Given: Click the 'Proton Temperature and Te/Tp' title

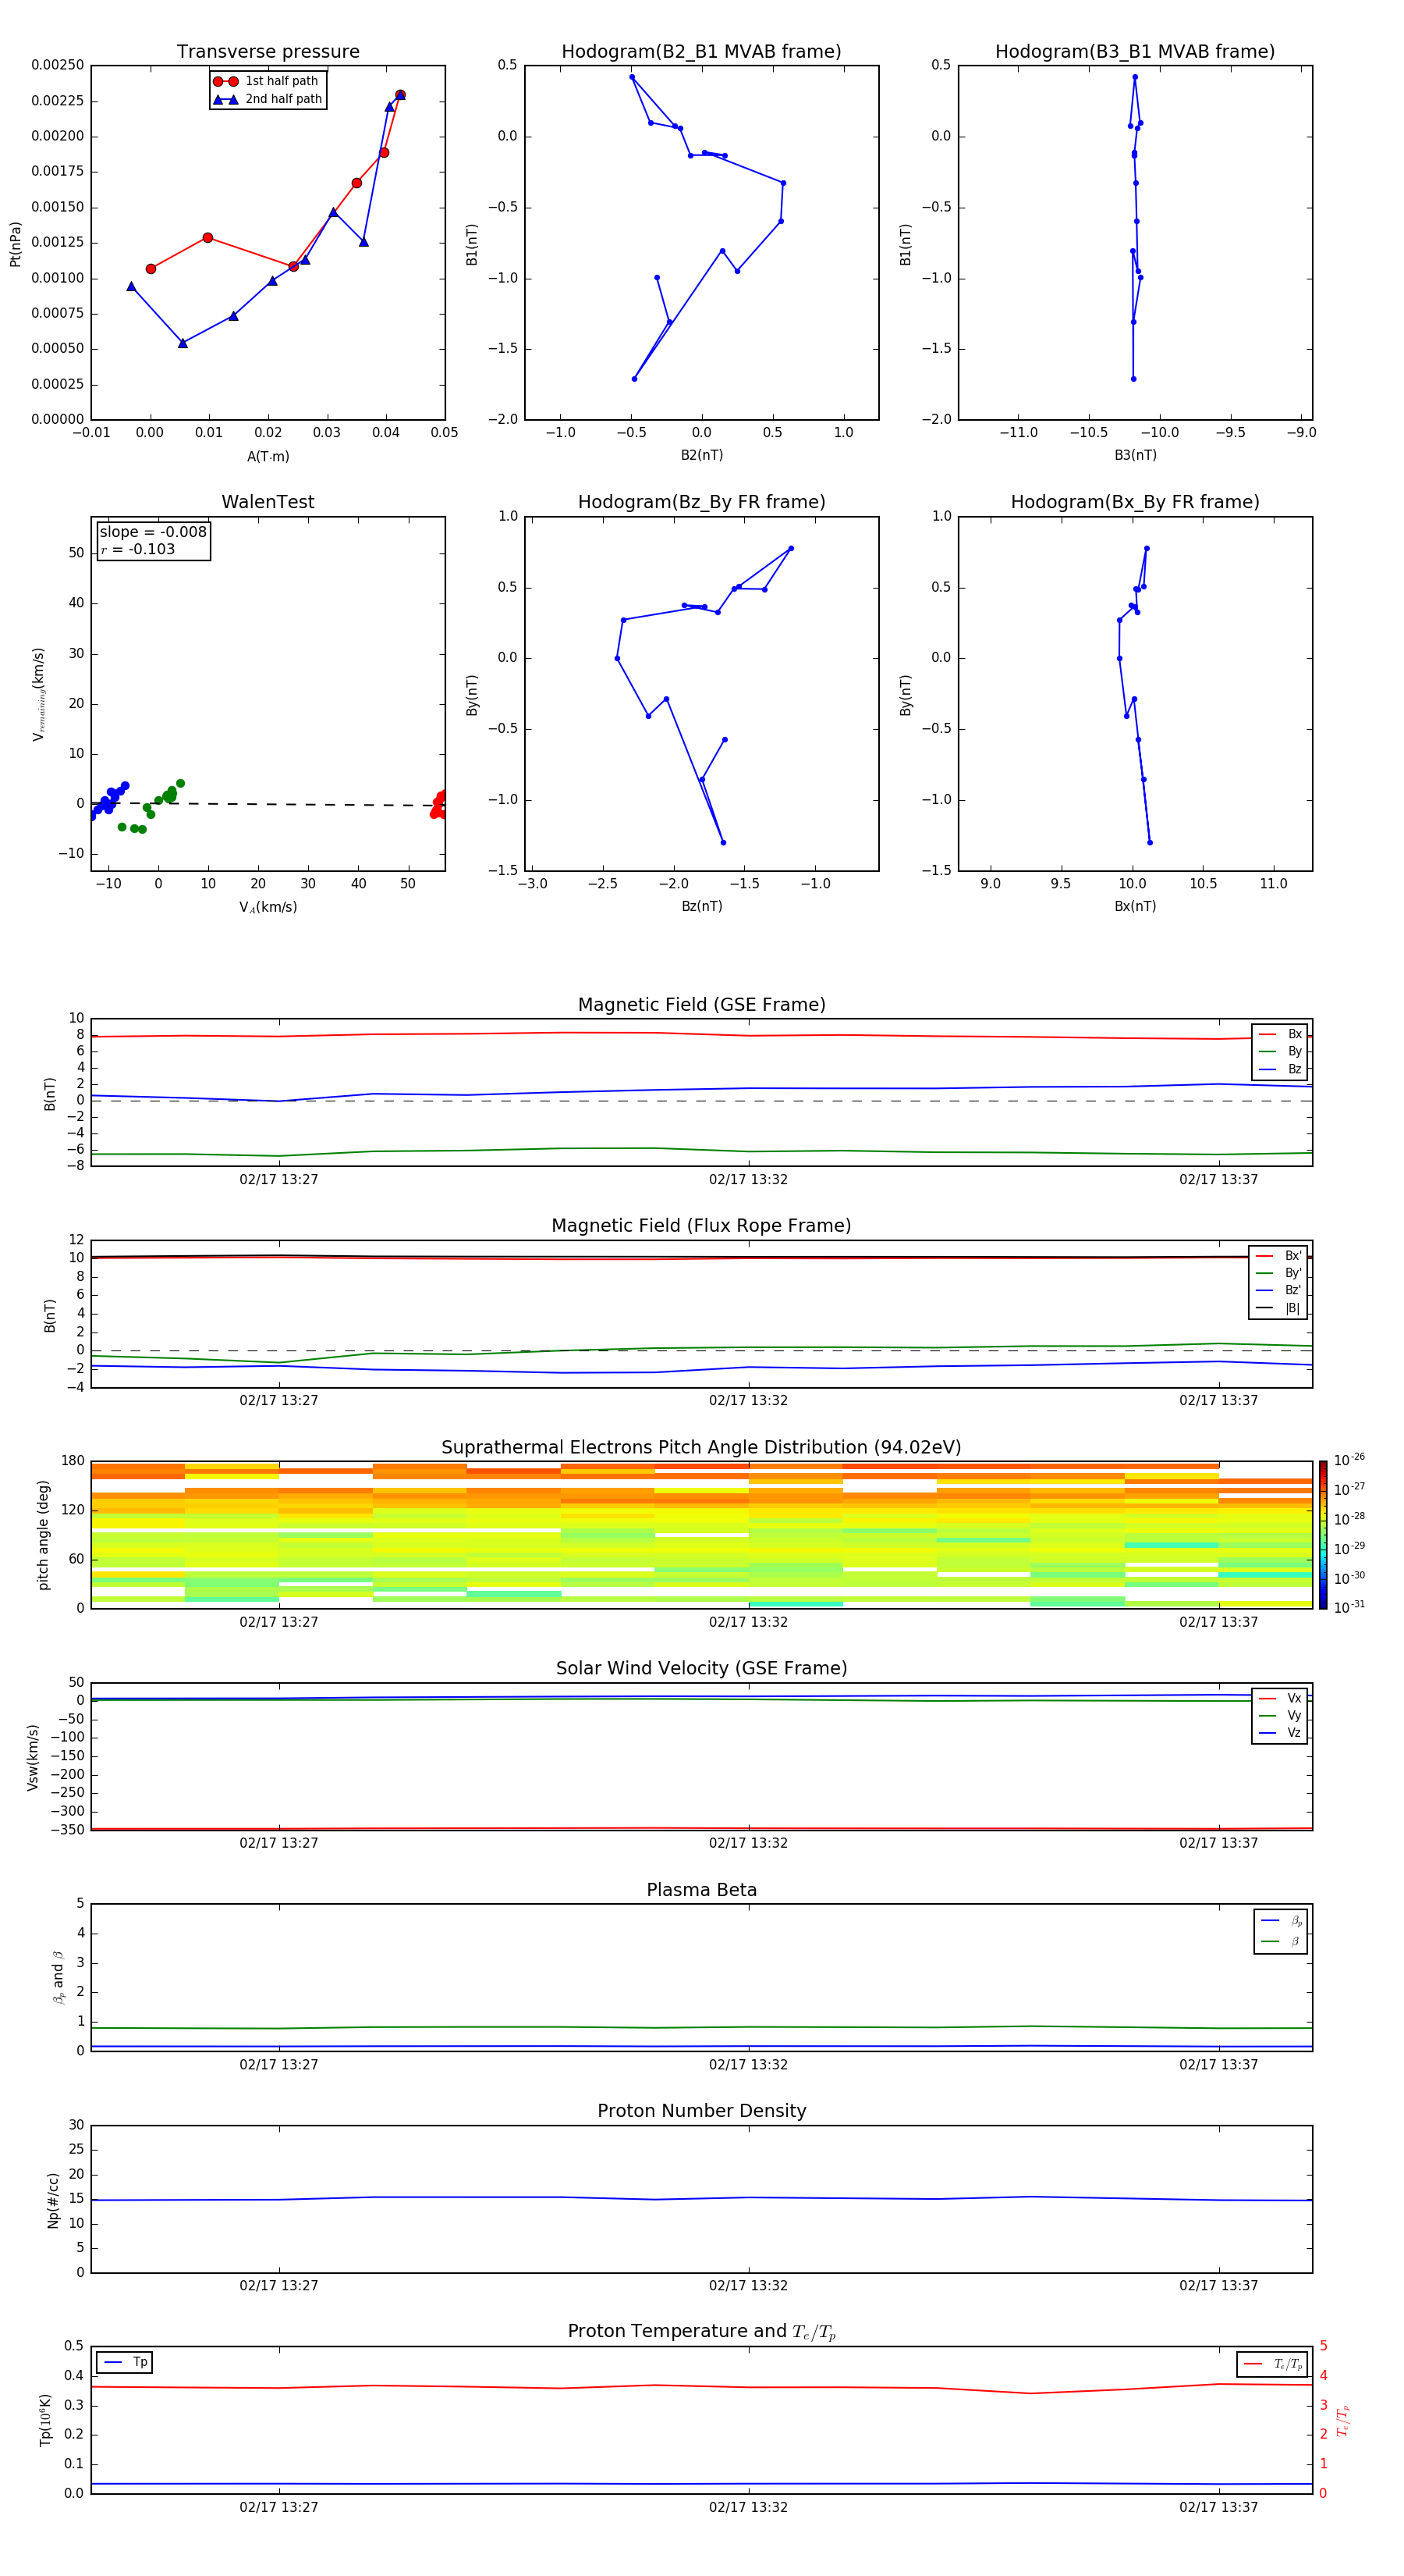Looking at the screenshot, I should point(701,2332).
